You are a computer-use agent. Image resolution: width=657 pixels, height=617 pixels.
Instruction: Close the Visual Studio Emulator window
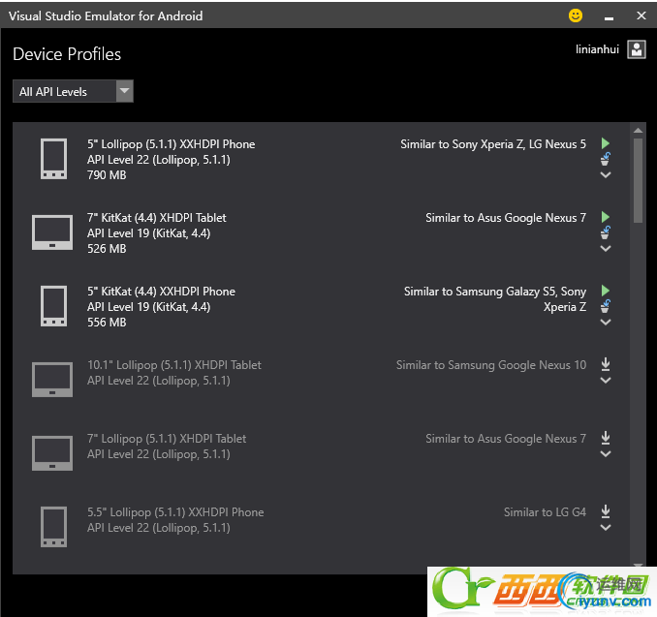(641, 15)
